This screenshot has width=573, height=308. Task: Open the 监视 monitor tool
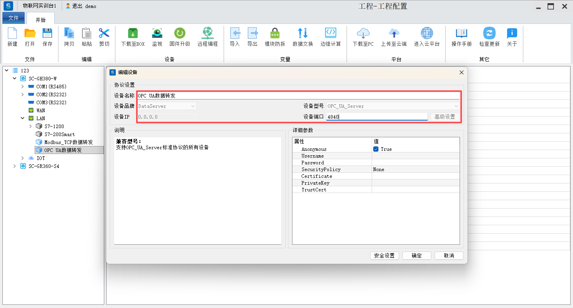pyautogui.click(x=157, y=33)
